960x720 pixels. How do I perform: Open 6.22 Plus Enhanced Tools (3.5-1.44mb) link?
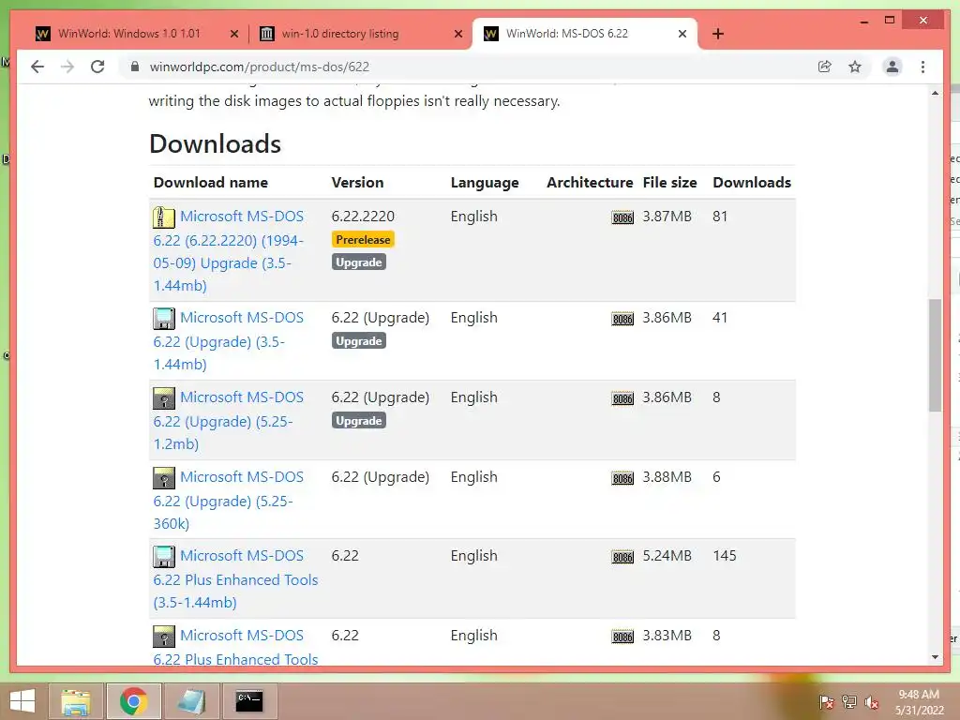[x=235, y=578]
